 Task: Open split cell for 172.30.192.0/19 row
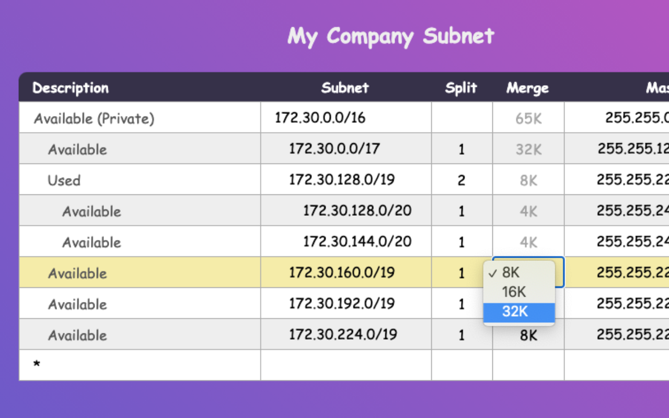462,304
